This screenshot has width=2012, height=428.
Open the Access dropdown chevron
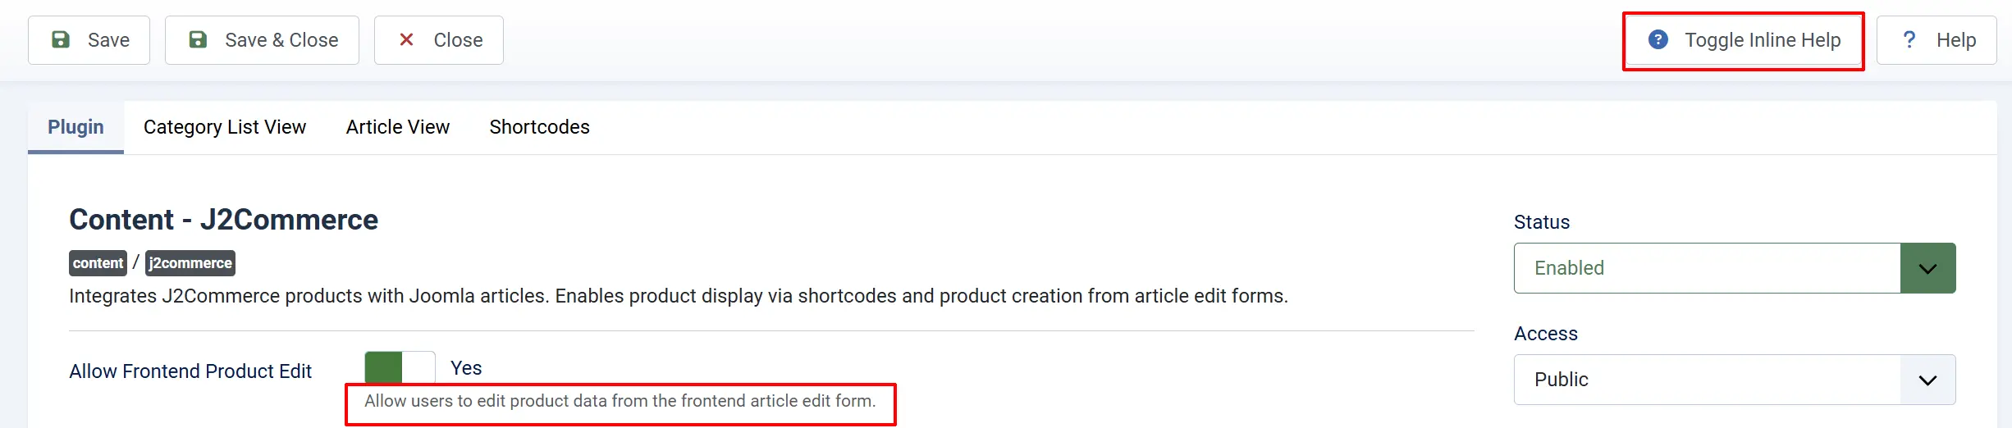(1927, 380)
